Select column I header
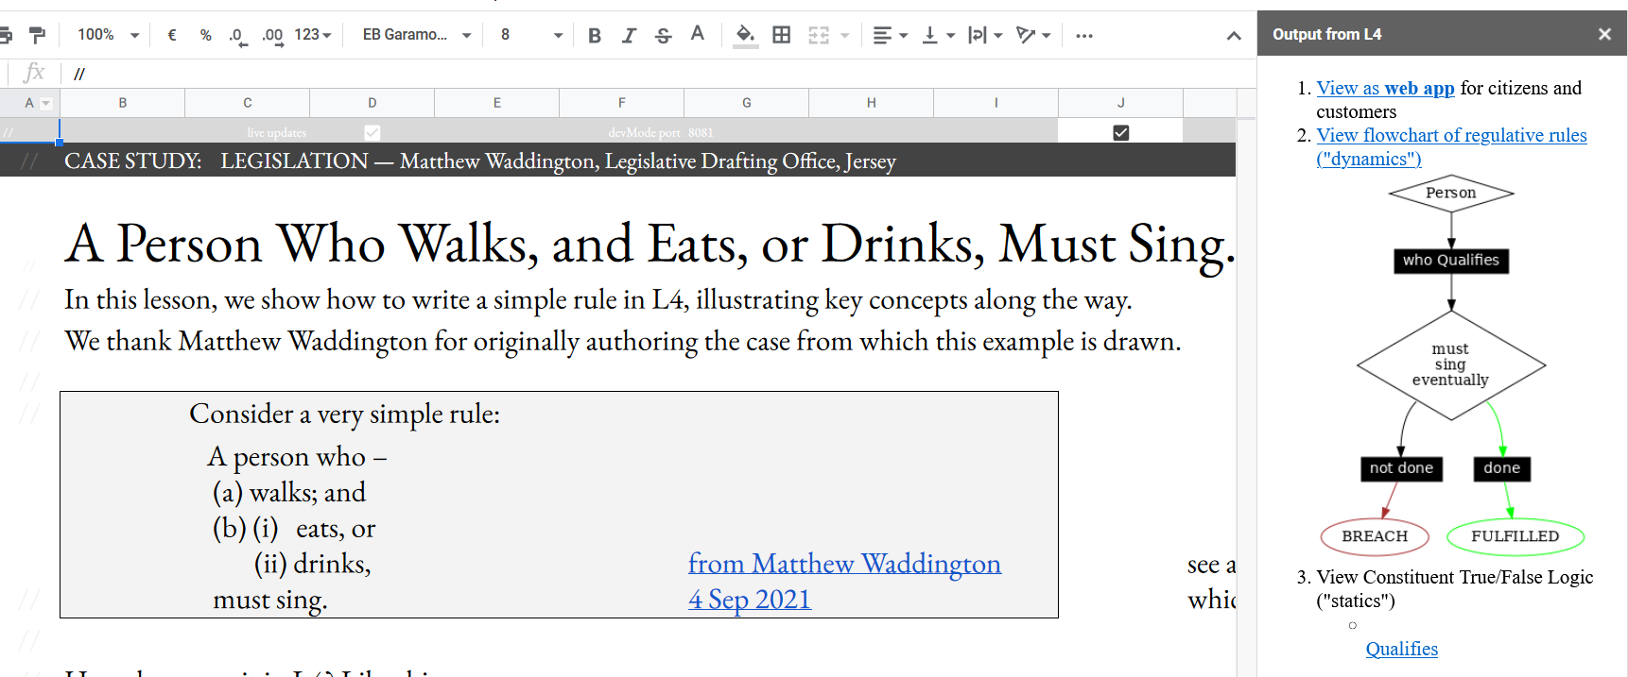Screen dimensions: 1628x677 coord(996,103)
